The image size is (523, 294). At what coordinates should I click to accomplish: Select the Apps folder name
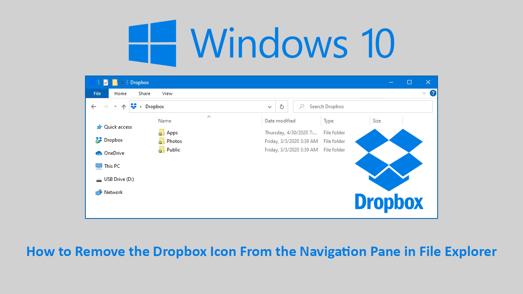point(172,133)
